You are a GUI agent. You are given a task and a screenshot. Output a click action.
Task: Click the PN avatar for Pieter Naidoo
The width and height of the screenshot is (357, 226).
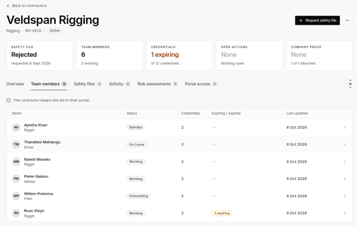tap(16, 179)
